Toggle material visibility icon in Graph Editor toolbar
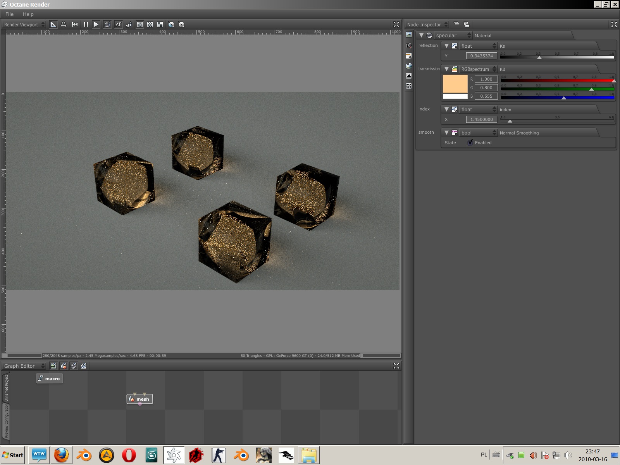 point(73,366)
